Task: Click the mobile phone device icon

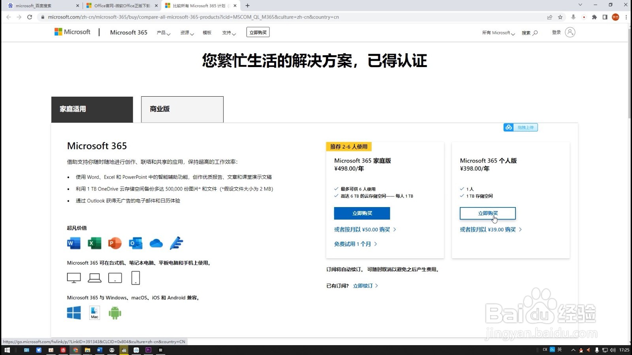Action: (x=135, y=278)
